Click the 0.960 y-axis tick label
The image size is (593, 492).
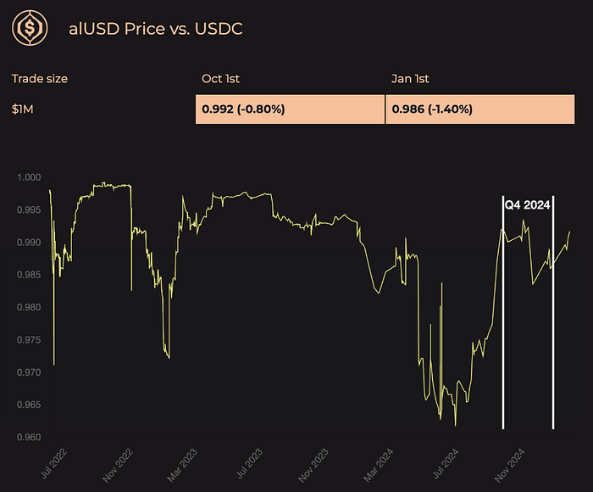pos(29,437)
